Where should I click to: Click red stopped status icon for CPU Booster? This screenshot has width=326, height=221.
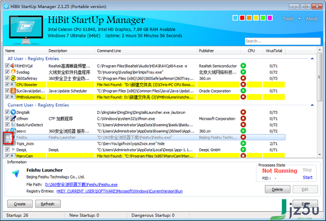point(243,84)
